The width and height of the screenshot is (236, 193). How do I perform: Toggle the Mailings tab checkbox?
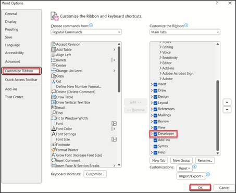pos(155,115)
